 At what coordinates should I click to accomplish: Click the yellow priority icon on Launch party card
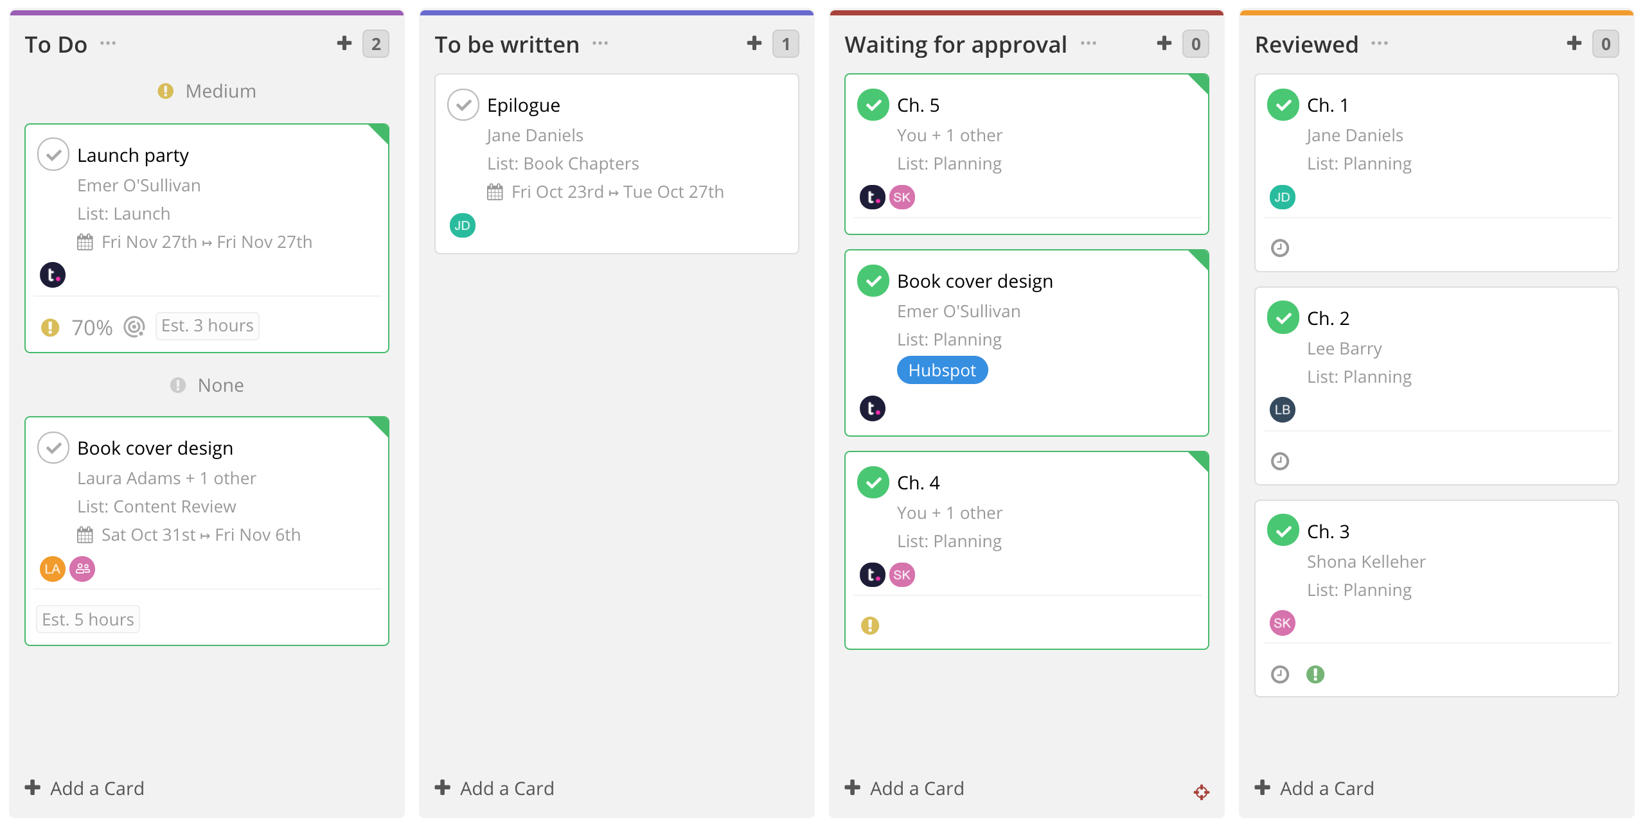click(49, 328)
